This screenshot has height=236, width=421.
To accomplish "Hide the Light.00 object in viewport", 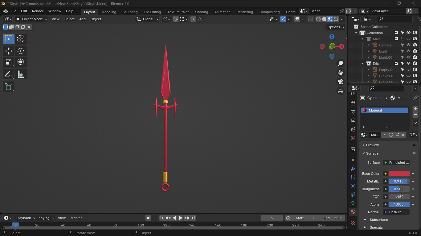I will pos(408,57).
